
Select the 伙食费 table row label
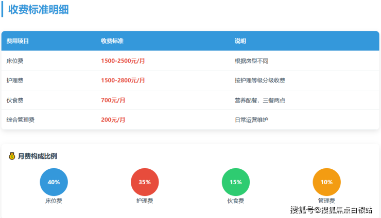(14, 100)
